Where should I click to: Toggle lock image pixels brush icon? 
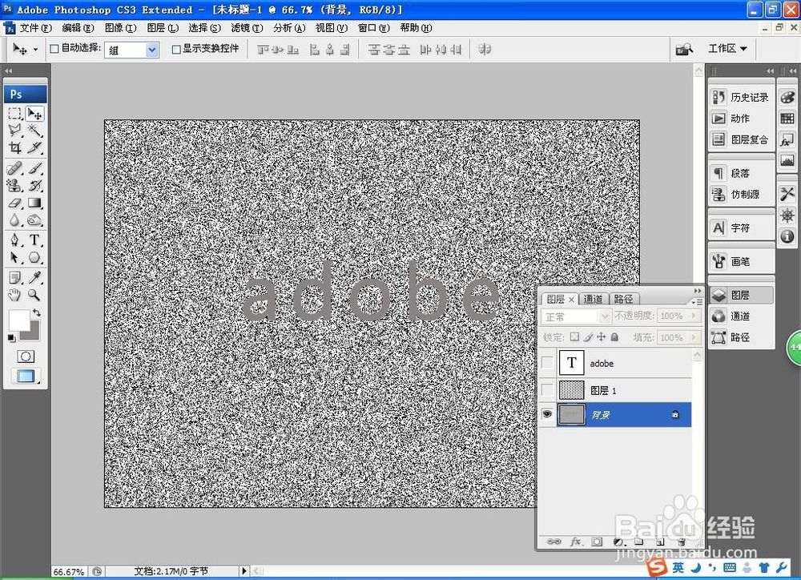(588, 336)
